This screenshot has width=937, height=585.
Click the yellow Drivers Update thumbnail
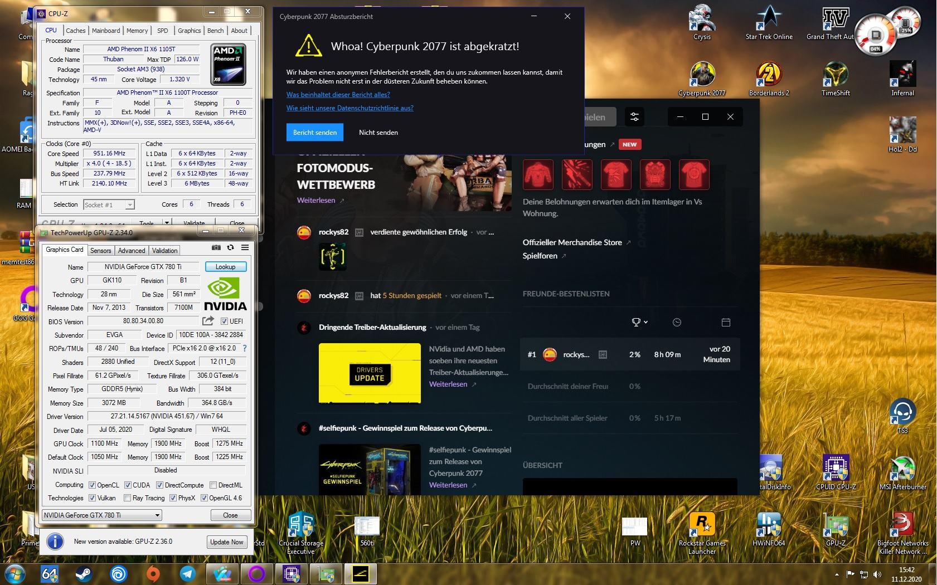[x=370, y=373]
